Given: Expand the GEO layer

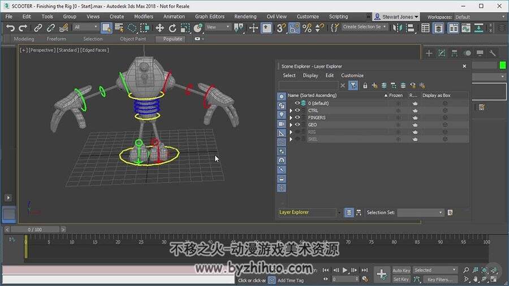Looking at the screenshot, I should [291, 125].
